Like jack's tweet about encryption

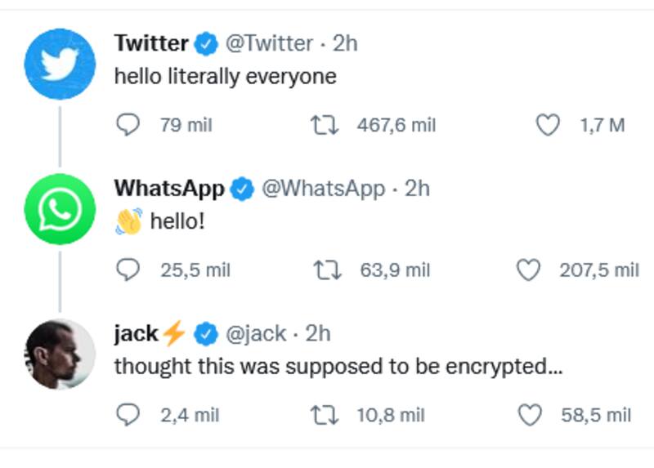pos(531,415)
